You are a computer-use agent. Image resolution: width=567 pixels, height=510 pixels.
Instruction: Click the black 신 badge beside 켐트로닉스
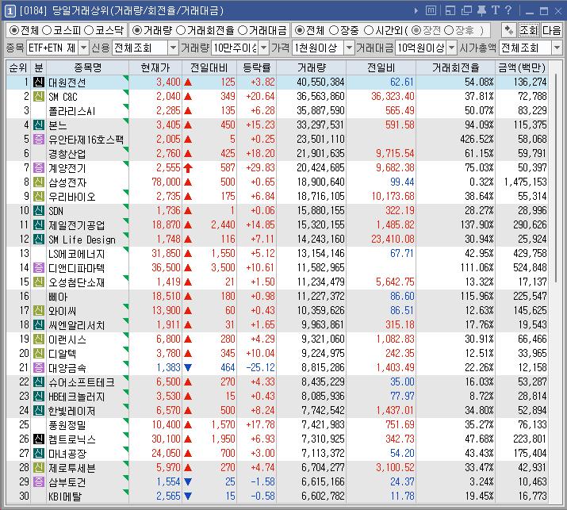click(38, 439)
